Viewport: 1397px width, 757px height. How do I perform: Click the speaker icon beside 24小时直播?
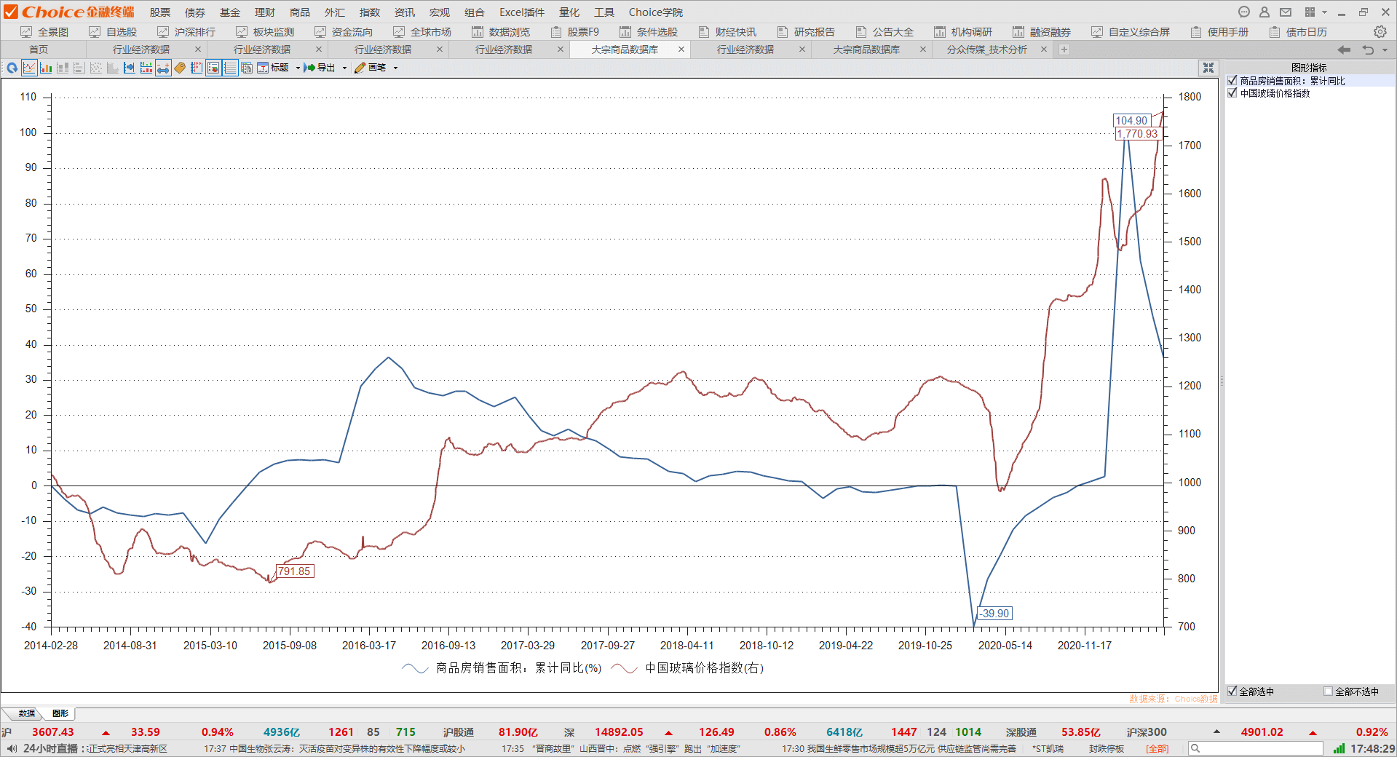[x=11, y=748]
